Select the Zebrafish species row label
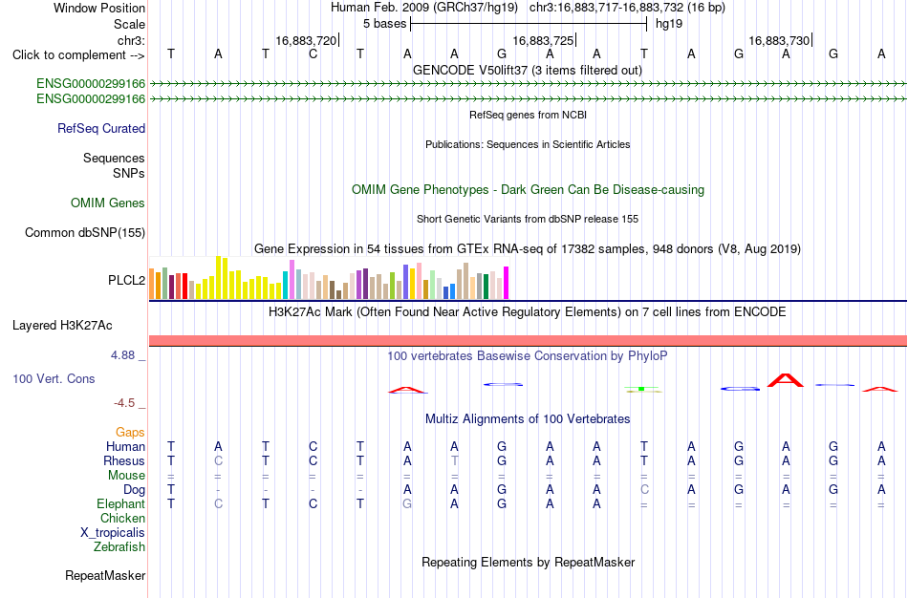The image size is (908, 598). coord(119,546)
